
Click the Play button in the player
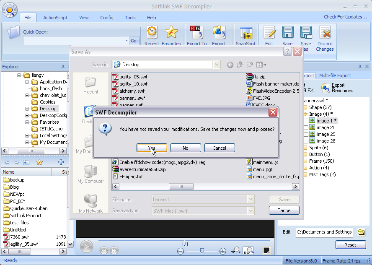click(86, 247)
